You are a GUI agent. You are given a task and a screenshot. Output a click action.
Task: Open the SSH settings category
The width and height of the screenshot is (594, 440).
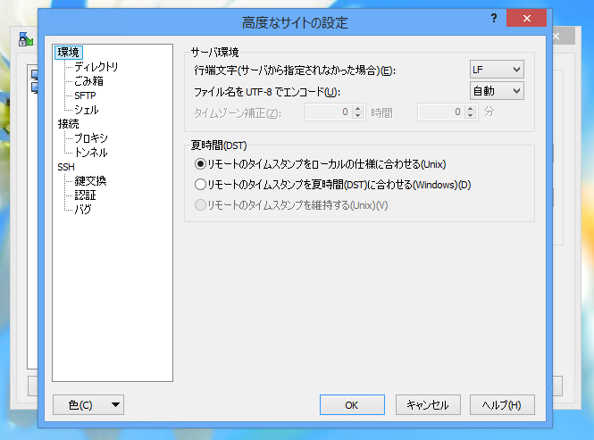tap(66, 167)
